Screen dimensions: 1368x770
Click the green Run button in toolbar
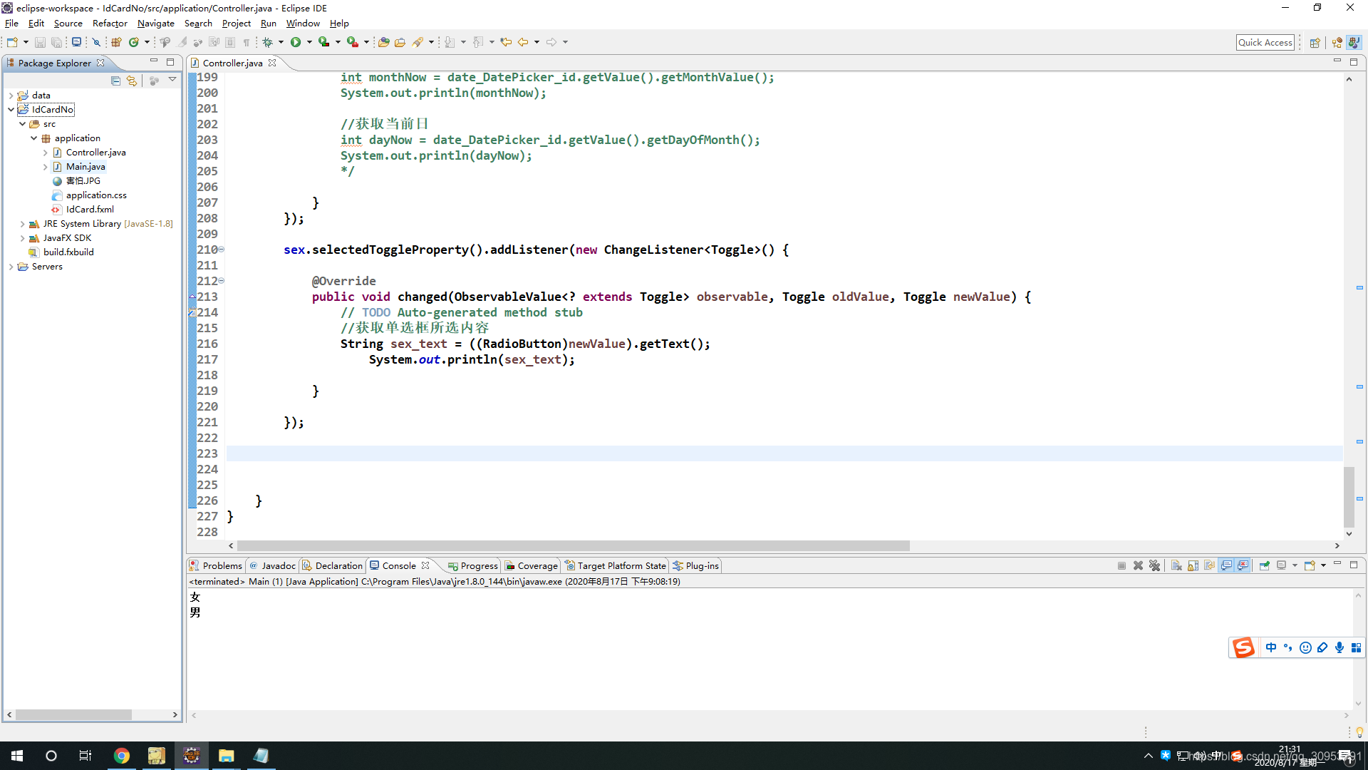click(295, 42)
